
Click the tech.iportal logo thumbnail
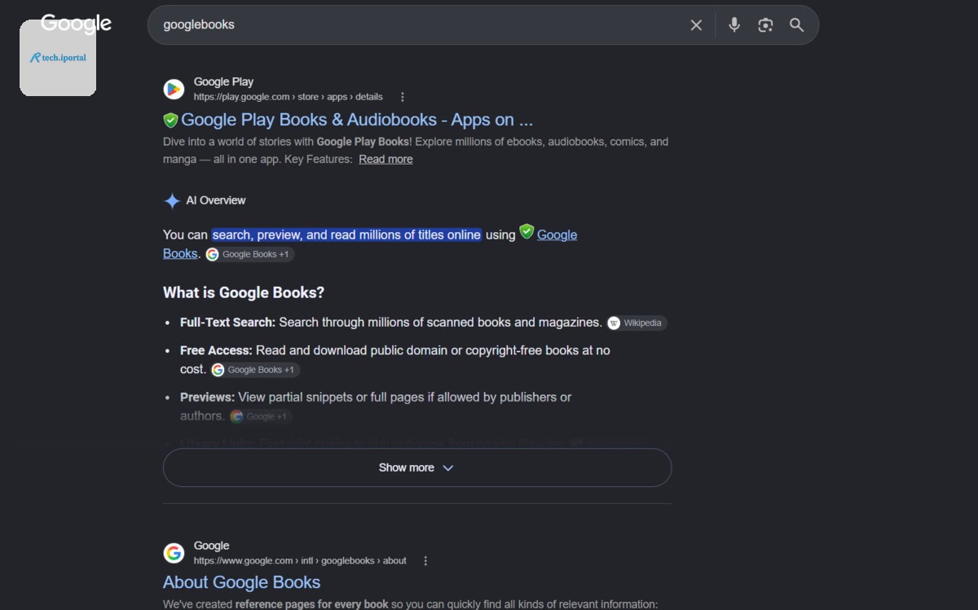pos(58,58)
